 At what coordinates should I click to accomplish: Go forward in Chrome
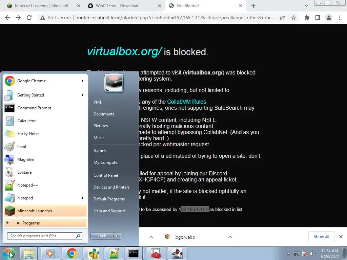pyautogui.click(x=18, y=18)
